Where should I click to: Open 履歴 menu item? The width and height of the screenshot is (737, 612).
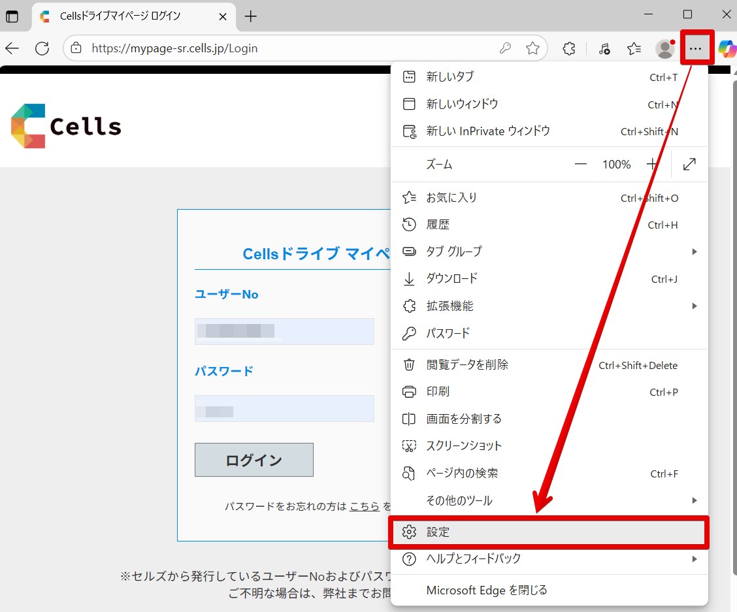pyautogui.click(x=549, y=225)
